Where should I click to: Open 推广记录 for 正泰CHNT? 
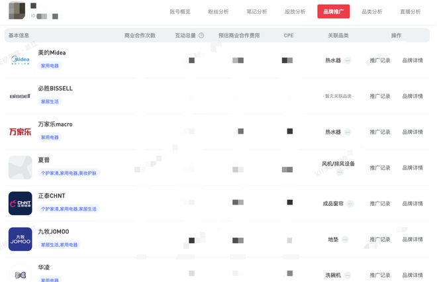tap(380, 203)
